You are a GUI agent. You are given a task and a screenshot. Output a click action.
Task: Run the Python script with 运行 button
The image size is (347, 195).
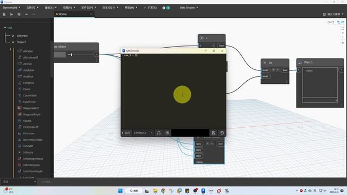pos(126,133)
